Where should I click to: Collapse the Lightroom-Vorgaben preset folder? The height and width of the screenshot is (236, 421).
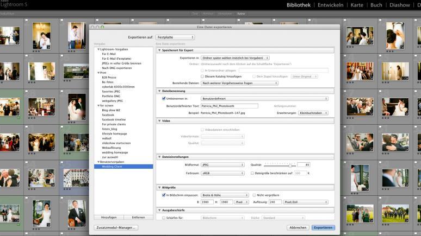point(98,49)
